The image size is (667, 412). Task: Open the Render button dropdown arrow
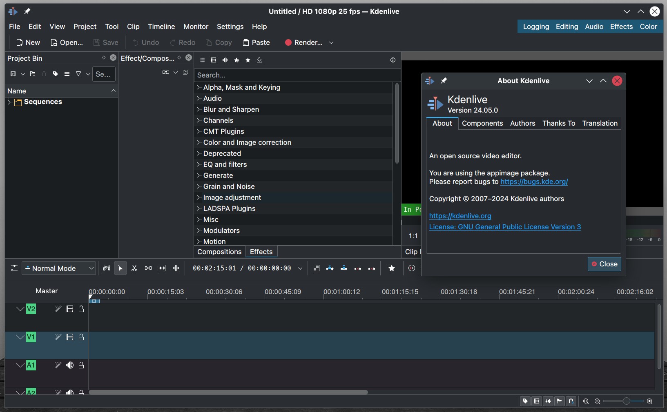tap(331, 42)
